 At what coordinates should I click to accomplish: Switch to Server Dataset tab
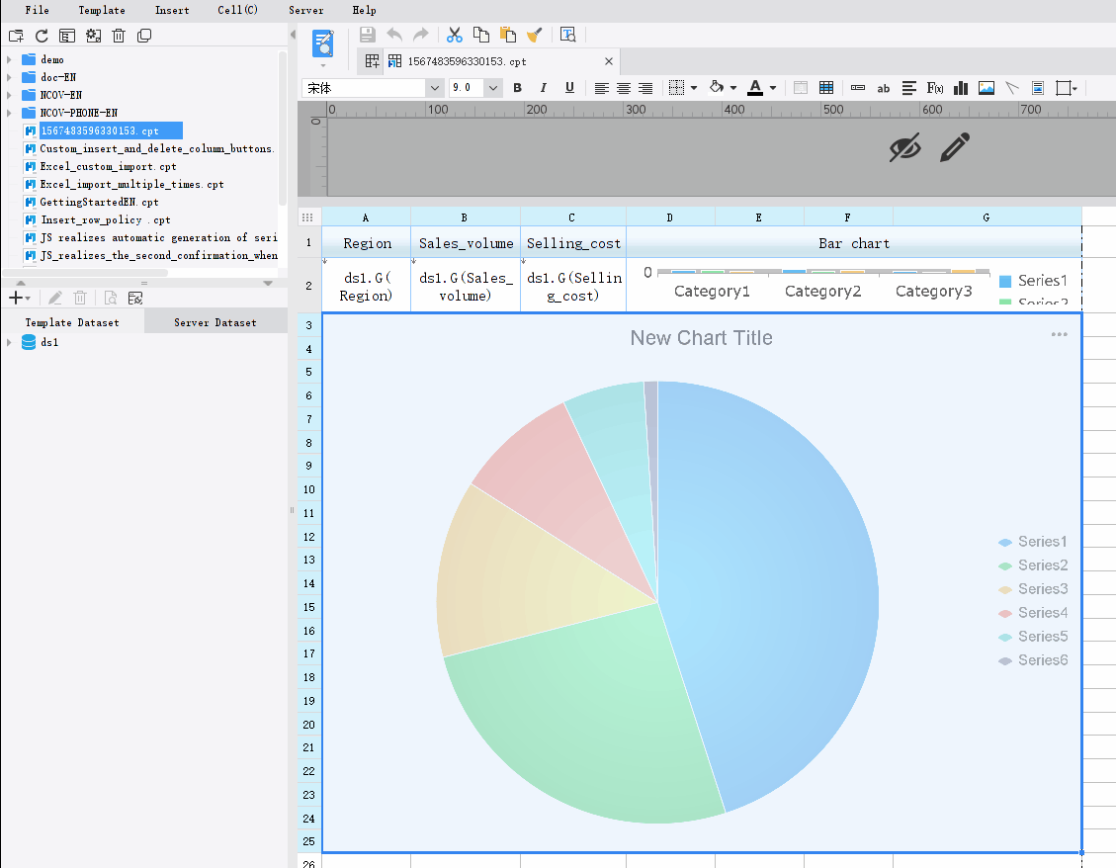[x=215, y=322]
